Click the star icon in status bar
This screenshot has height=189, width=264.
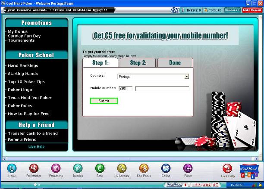[35, 185]
